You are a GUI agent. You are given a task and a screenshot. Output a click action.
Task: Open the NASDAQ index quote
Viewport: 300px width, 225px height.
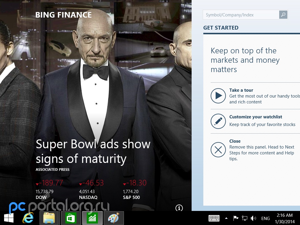point(91,190)
